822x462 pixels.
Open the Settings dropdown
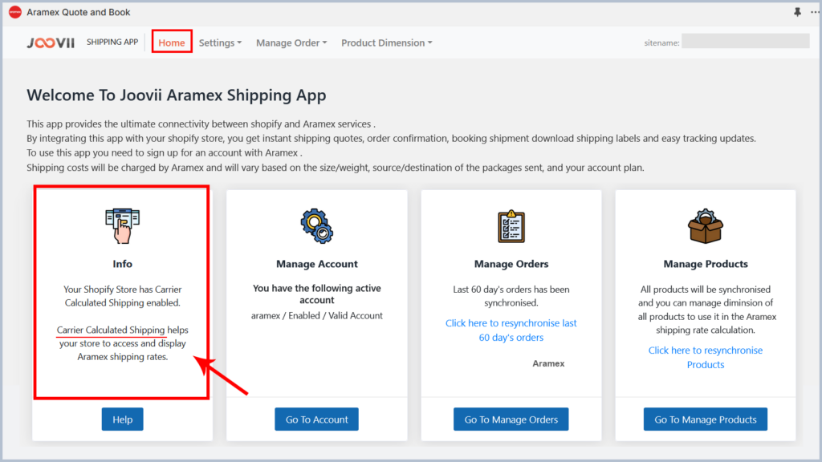[x=219, y=43]
